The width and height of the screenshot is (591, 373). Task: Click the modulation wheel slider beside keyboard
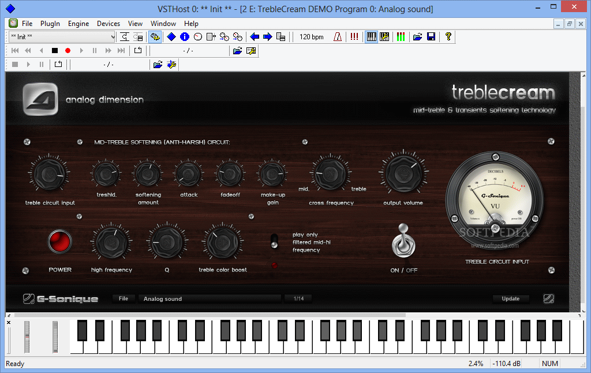click(x=55, y=337)
